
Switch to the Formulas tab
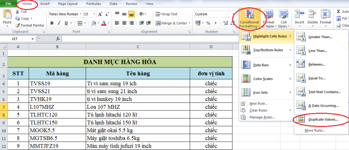[x=94, y=4]
